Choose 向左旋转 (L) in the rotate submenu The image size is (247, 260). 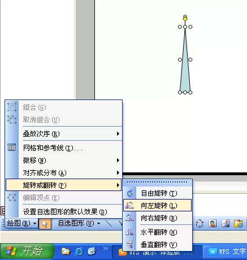tap(157, 205)
